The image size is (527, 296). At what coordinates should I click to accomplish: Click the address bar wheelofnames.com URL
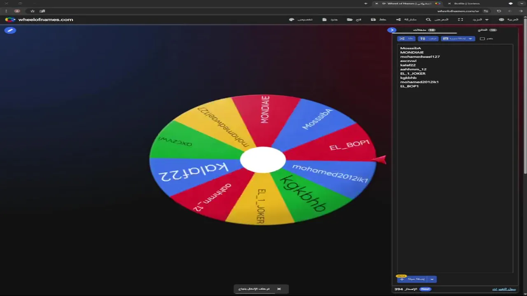coord(458,11)
